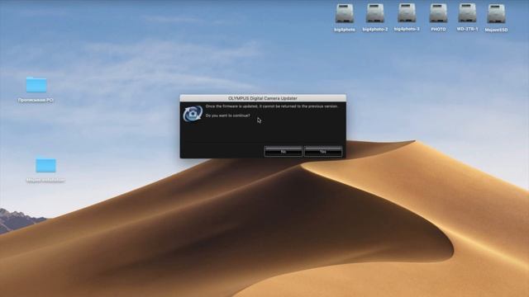Screen dimensions: 529x297
Task: Select the PHOTO drive icon
Action: [438, 14]
